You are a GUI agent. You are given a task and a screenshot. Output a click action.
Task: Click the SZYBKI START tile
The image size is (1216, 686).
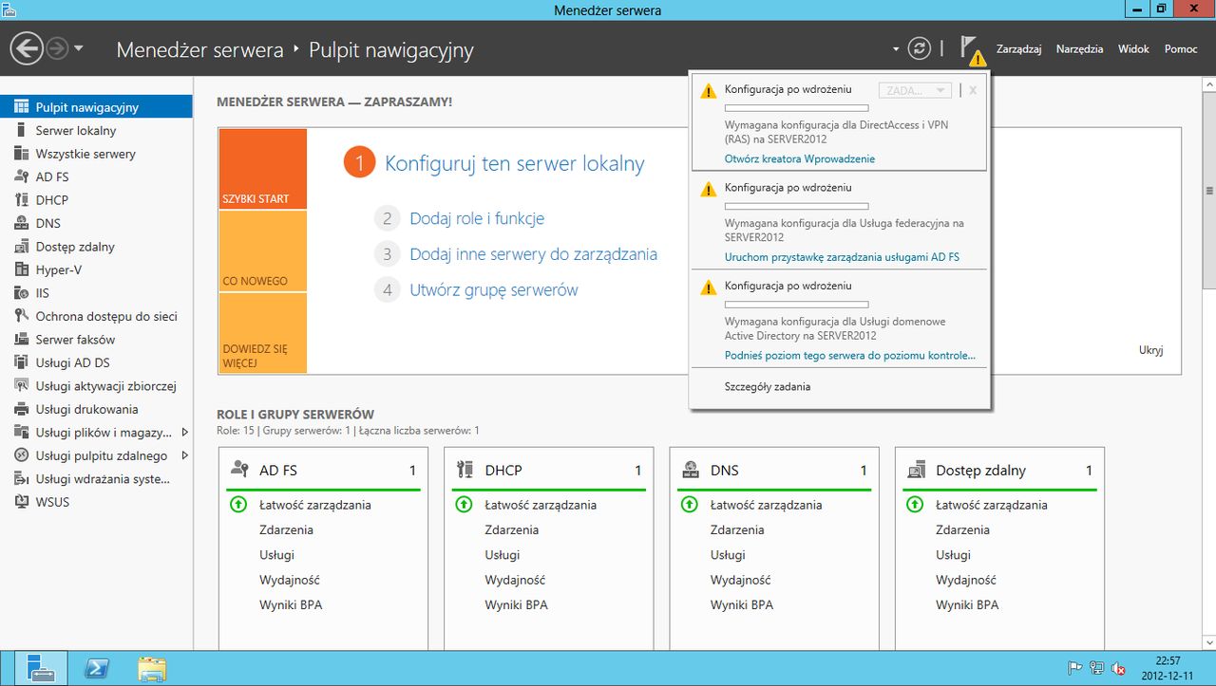click(x=262, y=169)
